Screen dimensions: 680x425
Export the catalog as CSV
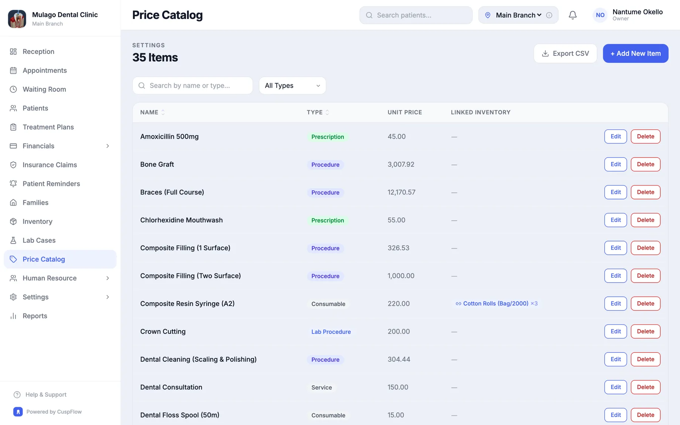[565, 53]
